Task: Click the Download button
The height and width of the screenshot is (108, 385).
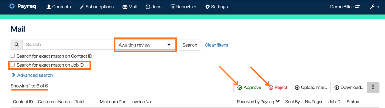Action: pyautogui.click(x=349, y=87)
